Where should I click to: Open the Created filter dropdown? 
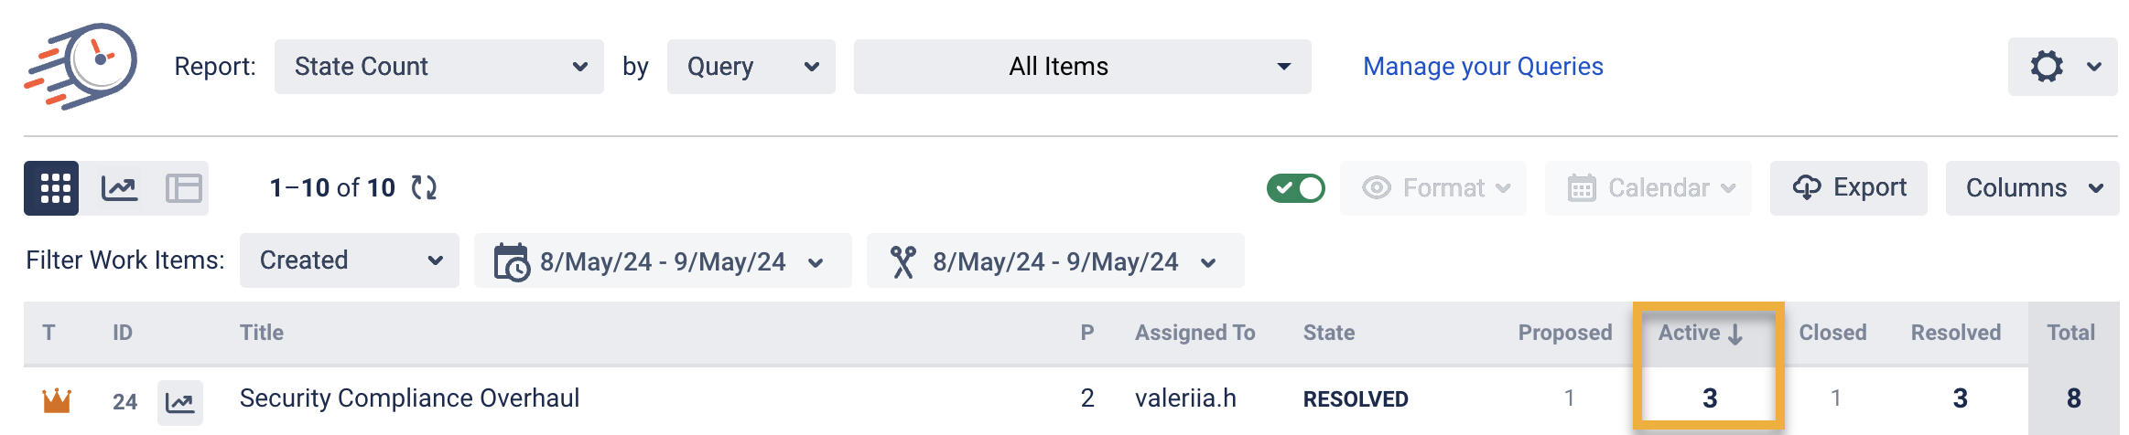click(349, 260)
